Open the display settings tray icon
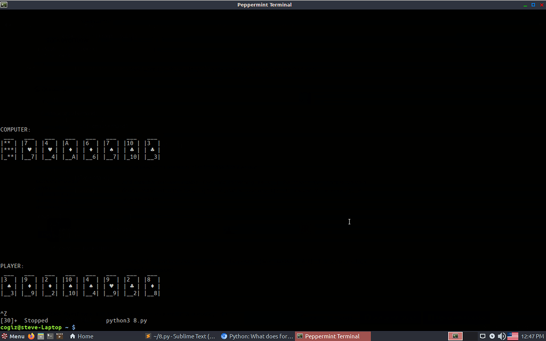The height and width of the screenshot is (341, 546). (x=483, y=336)
